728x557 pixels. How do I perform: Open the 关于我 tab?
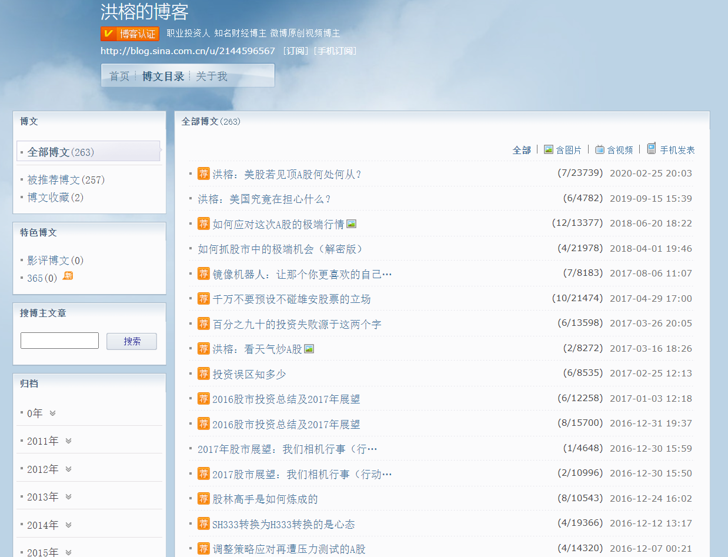pos(212,76)
